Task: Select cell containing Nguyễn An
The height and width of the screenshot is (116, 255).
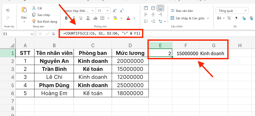Action: (x=54, y=61)
